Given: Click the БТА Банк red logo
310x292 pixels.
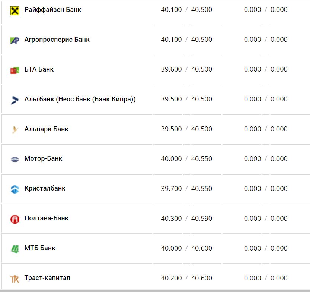Looking at the screenshot, I should (x=15, y=70).
